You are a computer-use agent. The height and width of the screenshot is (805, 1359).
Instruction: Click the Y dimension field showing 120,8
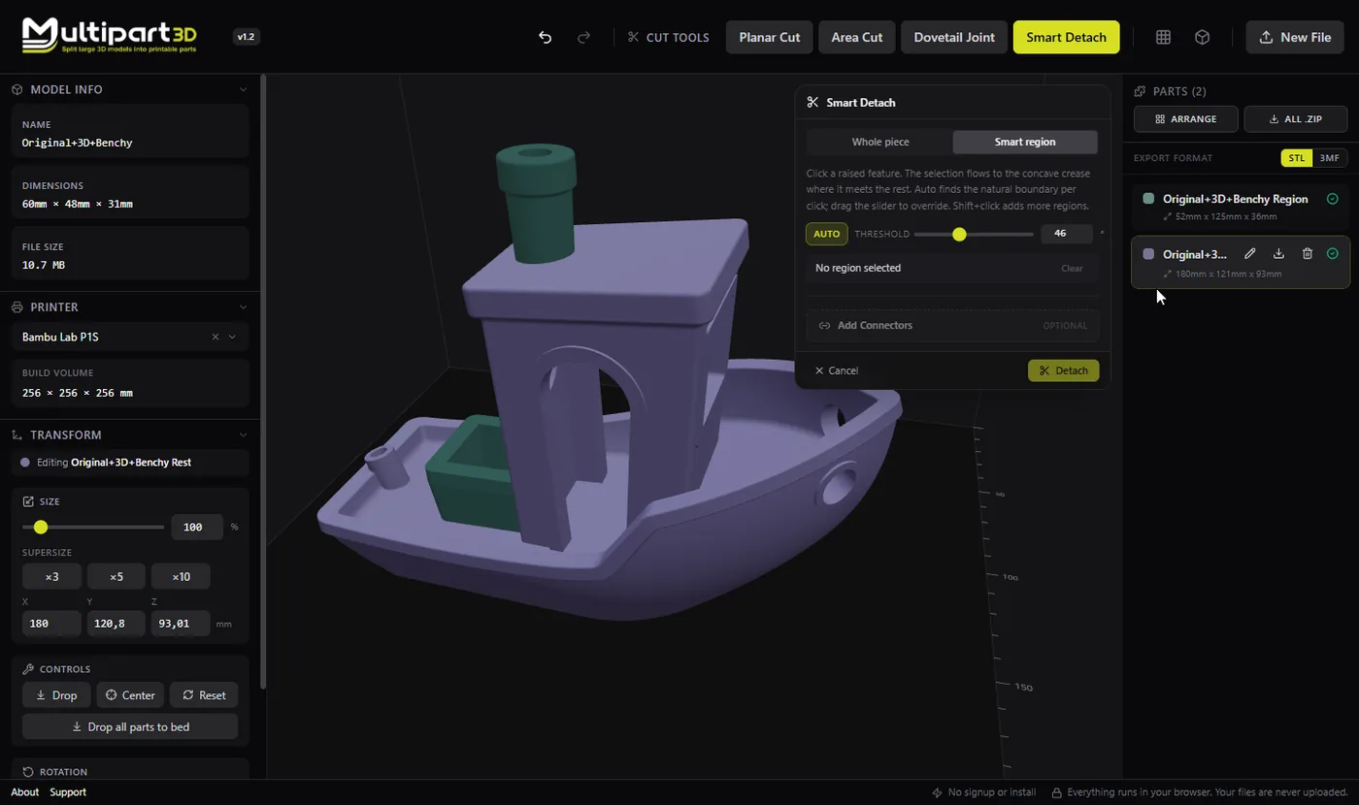pyautogui.click(x=116, y=624)
